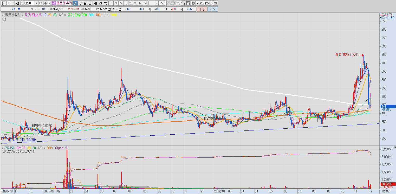Toggle the OBV indicator marker
The image size is (396, 194).
(45, 148)
